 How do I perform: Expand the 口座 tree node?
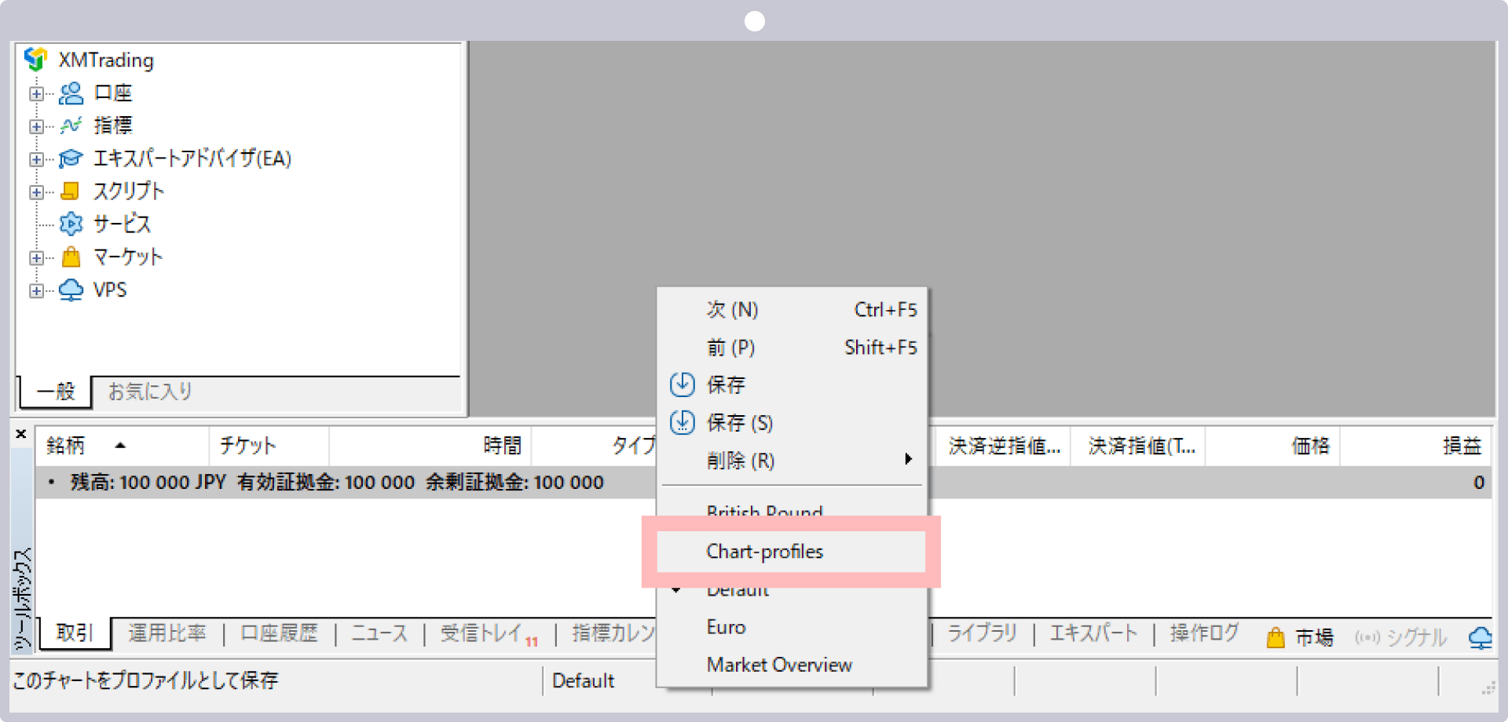pyautogui.click(x=36, y=93)
